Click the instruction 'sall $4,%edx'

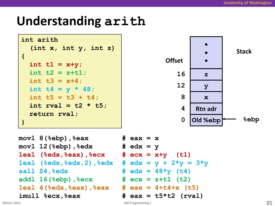[x=43, y=171]
